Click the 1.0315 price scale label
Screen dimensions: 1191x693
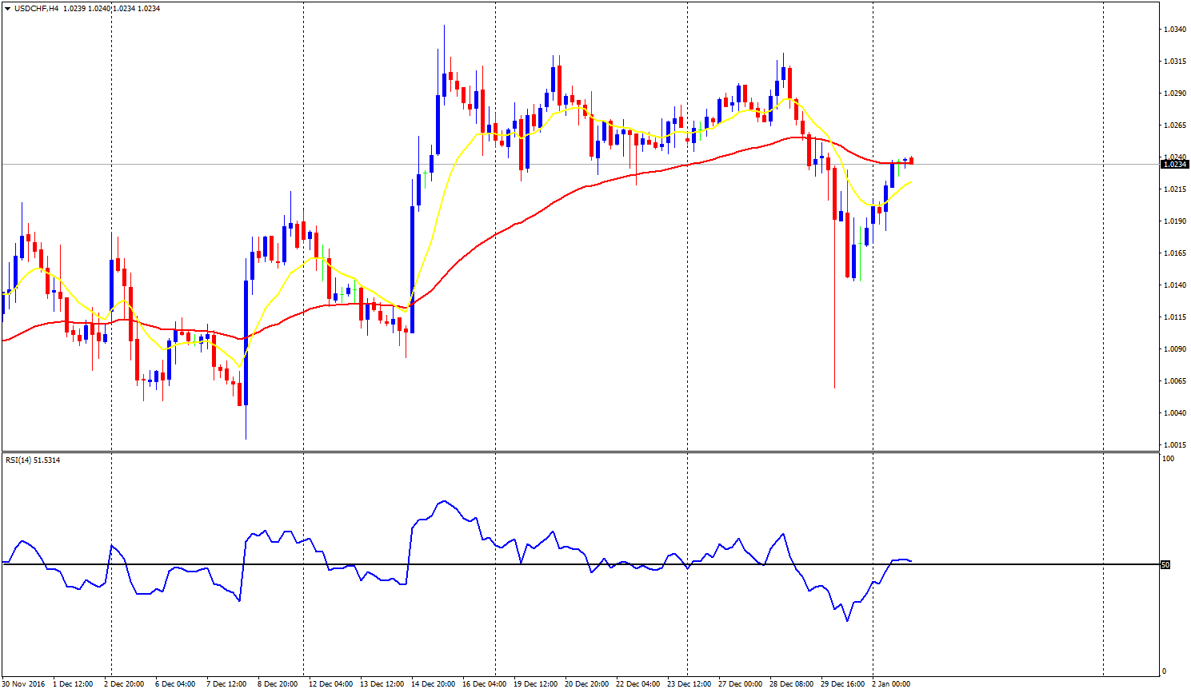tap(1174, 62)
